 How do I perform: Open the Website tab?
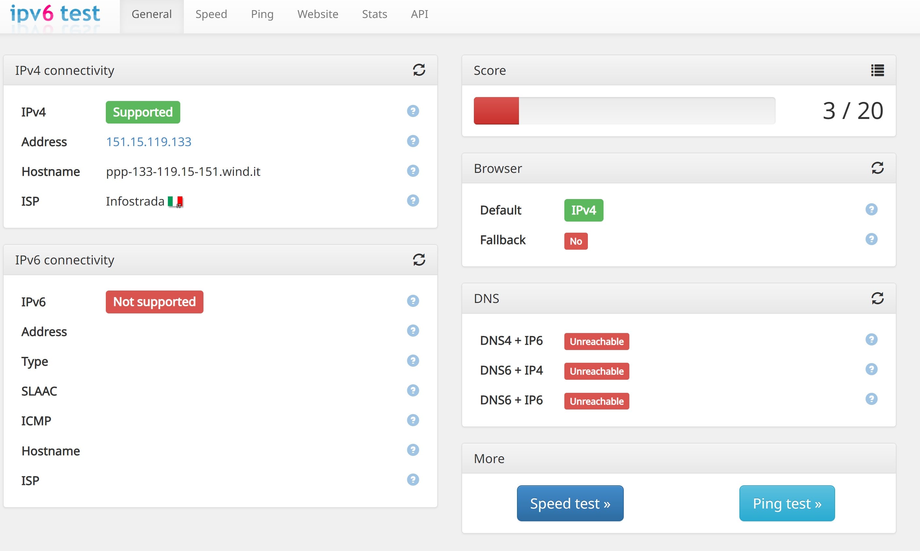[318, 14]
